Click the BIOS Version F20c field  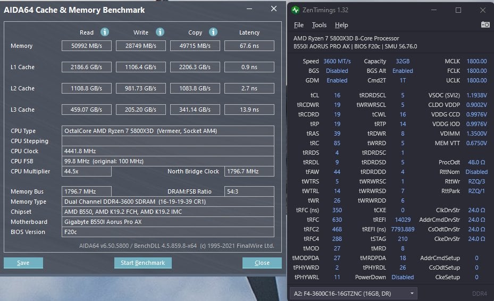[168, 232]
